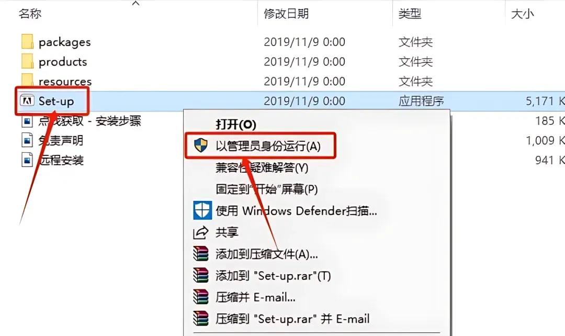565x336 pixels.
Task: Choose 添加到 "Set-up.rar"(T) entry
Action: click(273, 276)
